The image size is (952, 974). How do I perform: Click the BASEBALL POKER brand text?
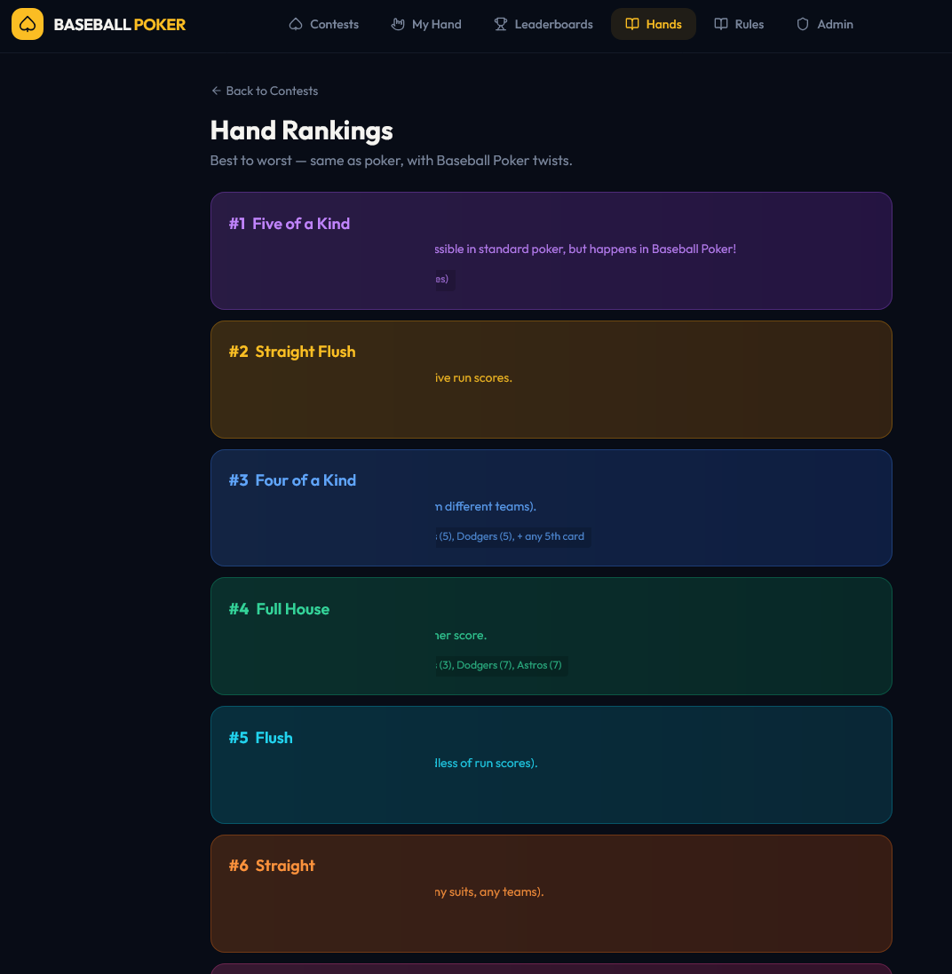point(120,24)
